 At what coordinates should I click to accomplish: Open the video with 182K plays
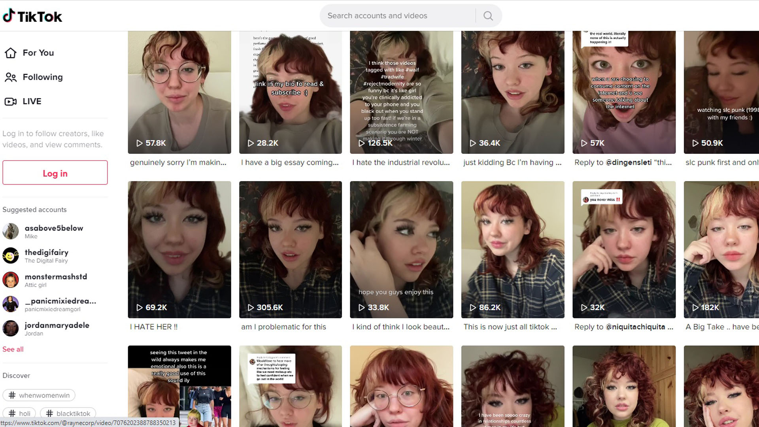[x=721, y=249]
